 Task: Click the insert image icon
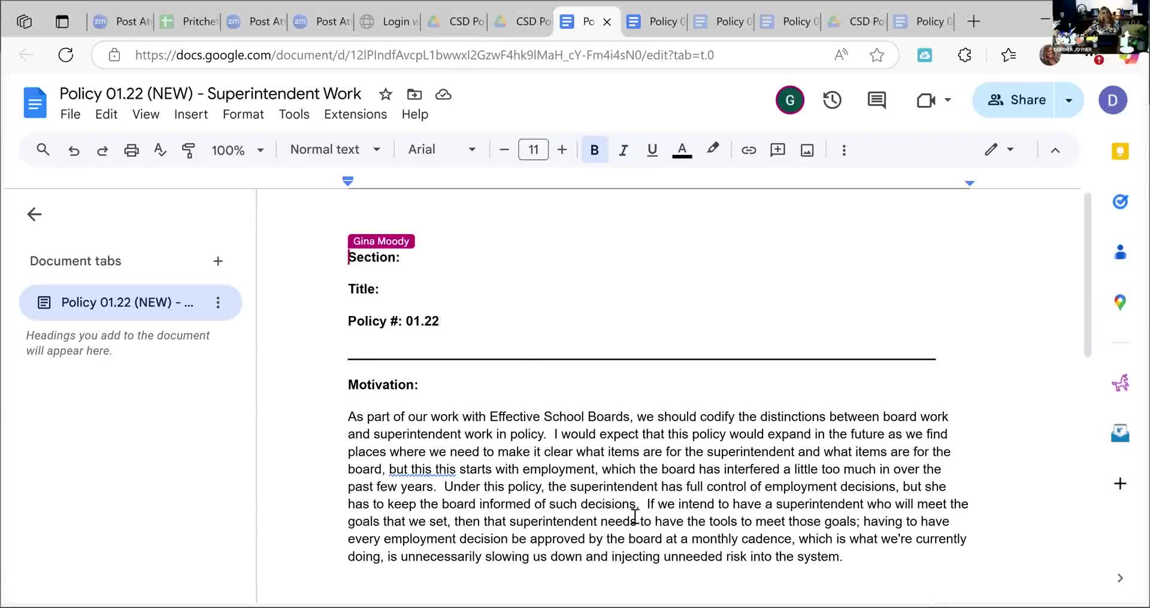(x=807, y=150)
